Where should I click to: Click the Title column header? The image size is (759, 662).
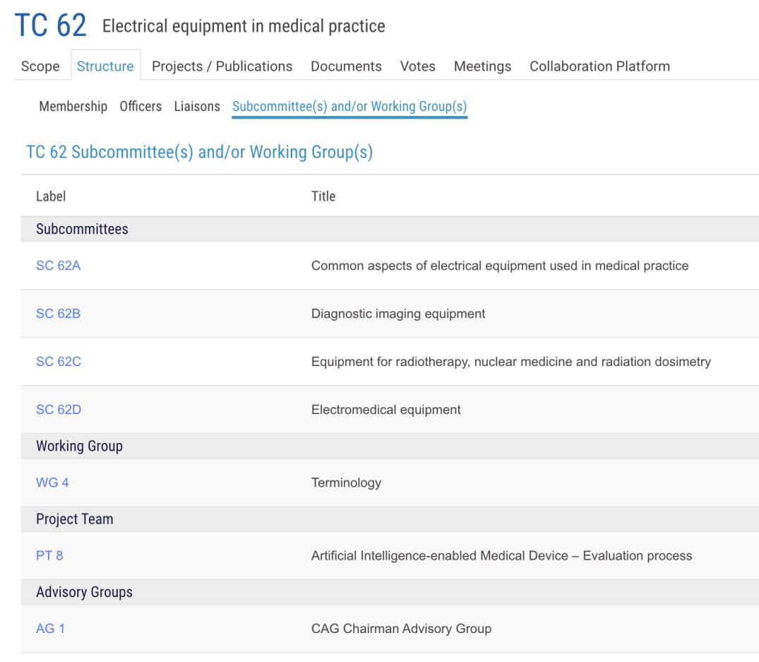(323, 196)
